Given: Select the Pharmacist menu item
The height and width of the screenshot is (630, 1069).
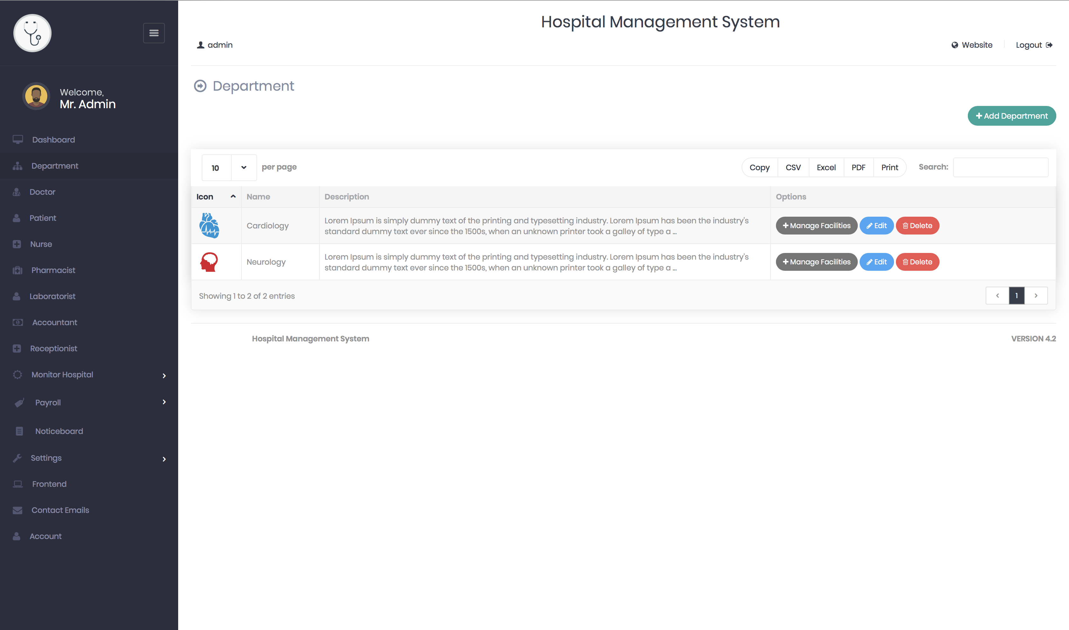Looking at the screenshot, I should pyautogui.click(x=89, y=270).
